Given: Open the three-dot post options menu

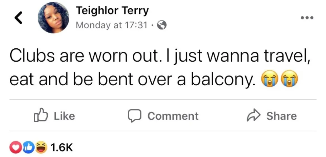Looking at the screenshot, I should (x=307, y=18).
